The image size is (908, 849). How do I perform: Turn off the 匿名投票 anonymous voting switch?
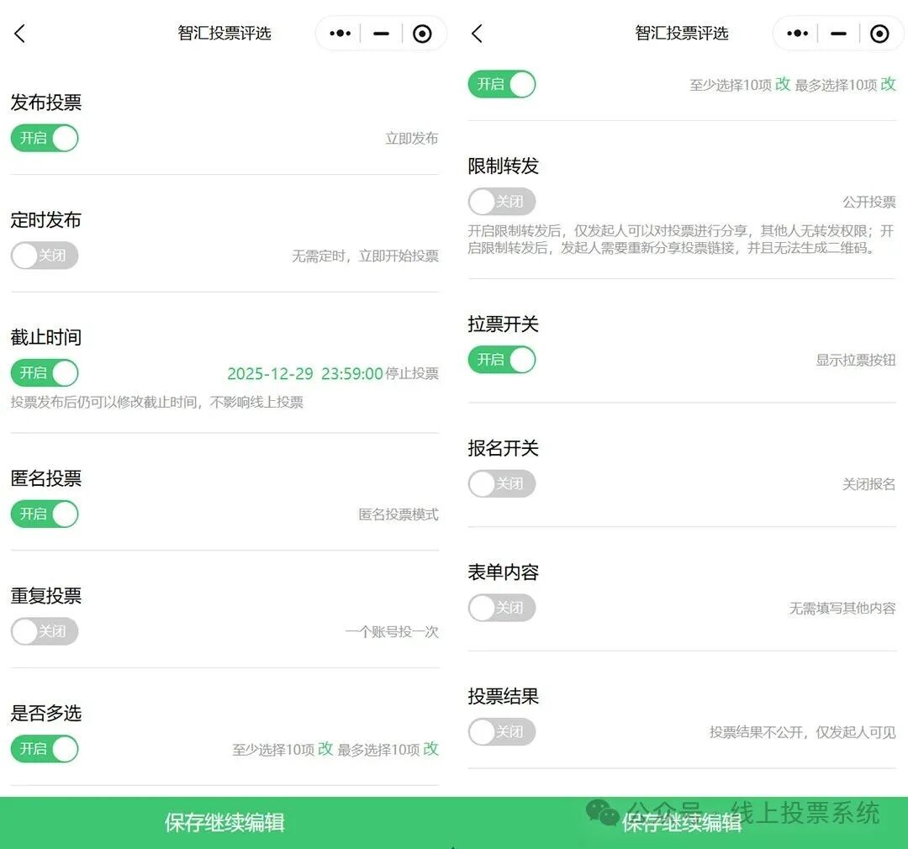[44, 514]
